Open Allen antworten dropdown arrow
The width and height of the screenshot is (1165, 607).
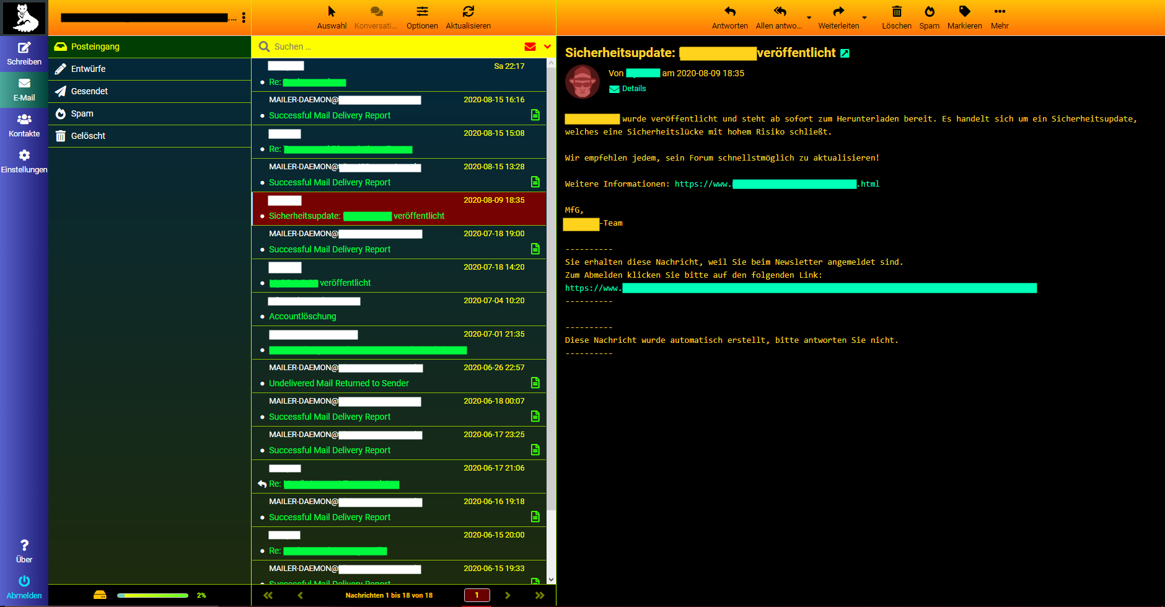809,17
